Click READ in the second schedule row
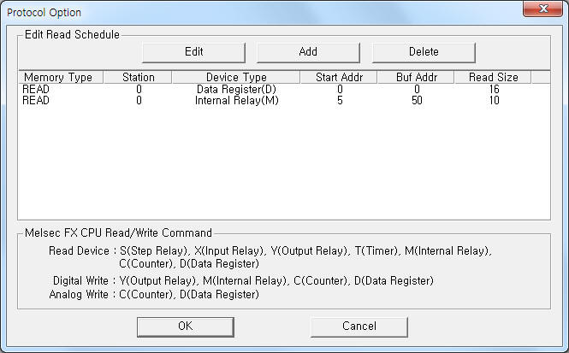Image resolution: width=569 pixels, height=353 pixels. click(36, 100)
